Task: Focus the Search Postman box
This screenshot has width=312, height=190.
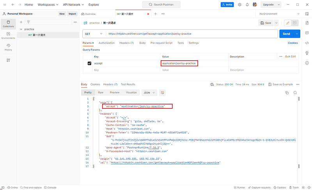Action: coord(161,5)
